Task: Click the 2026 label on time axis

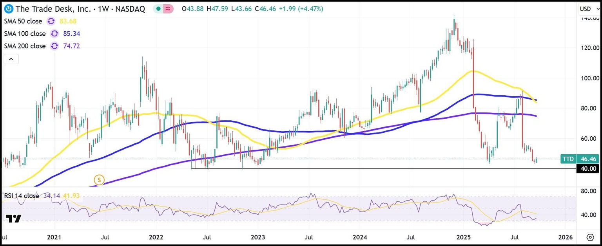Action: pyautogui.click(x=565, y=237)
